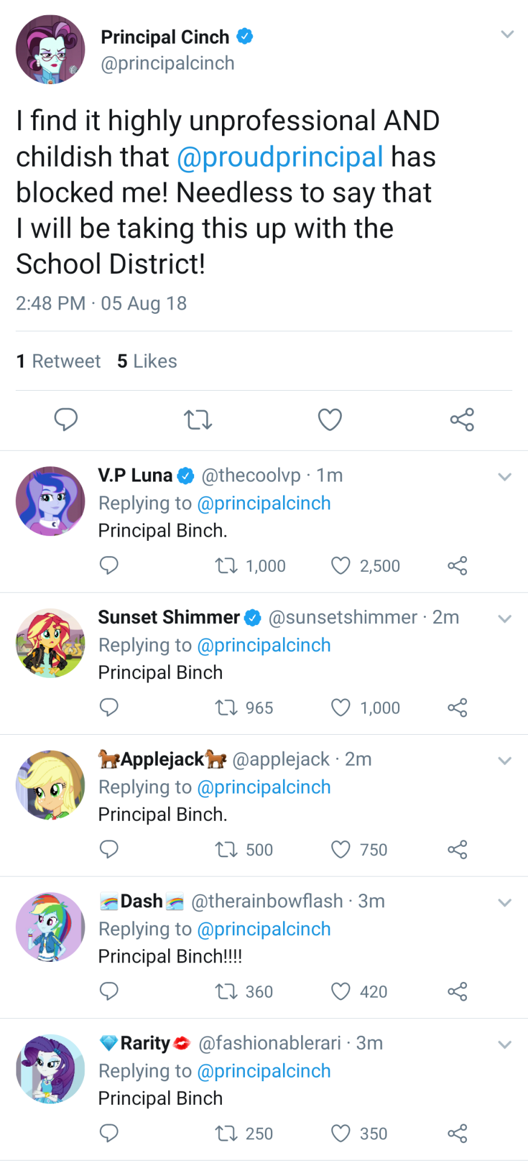
Task: Open Sunset Shimmer's avatar
Action: tap(50, 643)
